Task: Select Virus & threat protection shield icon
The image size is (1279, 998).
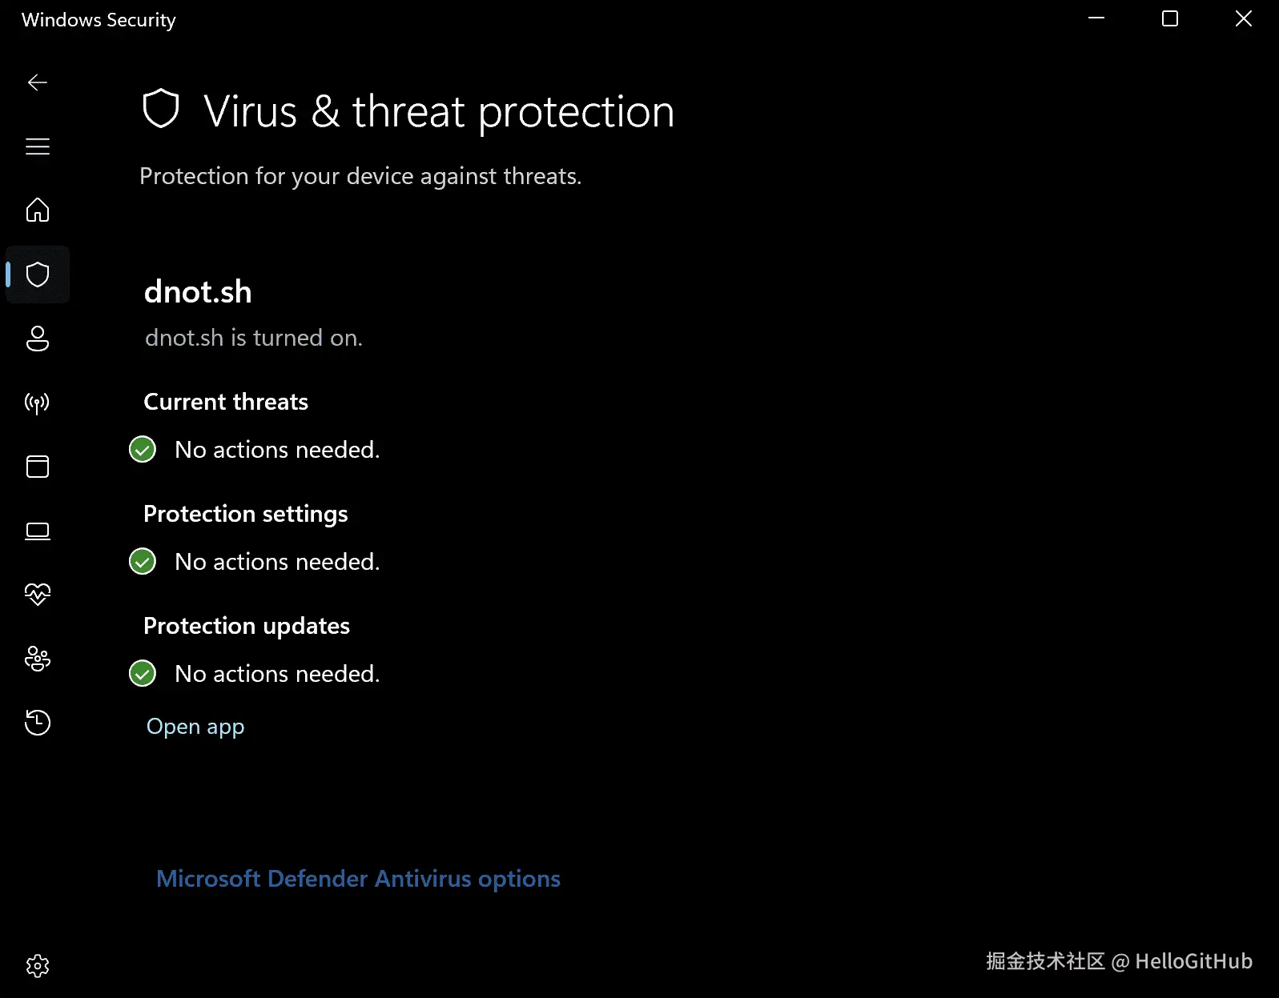Action: tap(38, 275)
